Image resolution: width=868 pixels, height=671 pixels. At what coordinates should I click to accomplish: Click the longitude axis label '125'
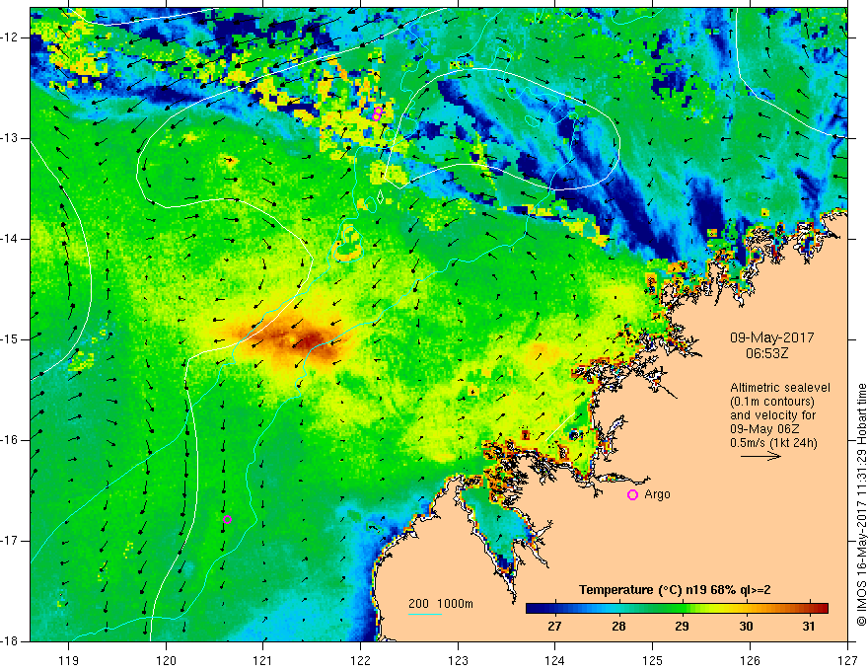[x=653, y=661]
